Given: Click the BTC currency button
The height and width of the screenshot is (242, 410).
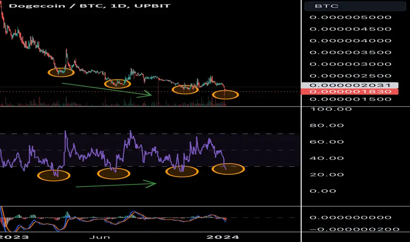Looking at the screenshot, I should pyautogui.click(x=355, y=6).
